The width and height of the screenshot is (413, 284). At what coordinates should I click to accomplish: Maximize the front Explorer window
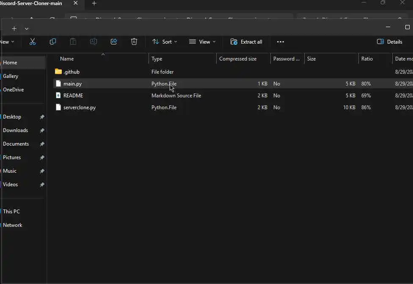(x=407, y=27)
